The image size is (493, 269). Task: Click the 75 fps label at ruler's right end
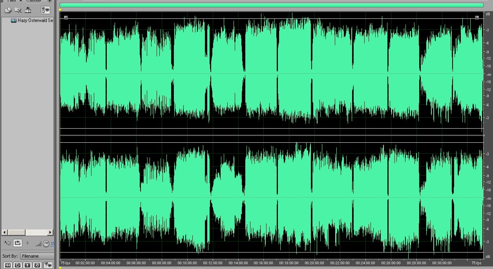coord(476,263)
